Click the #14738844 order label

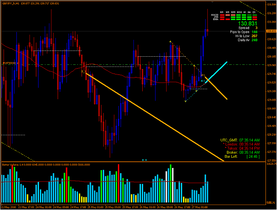click(x=9, y=63)
